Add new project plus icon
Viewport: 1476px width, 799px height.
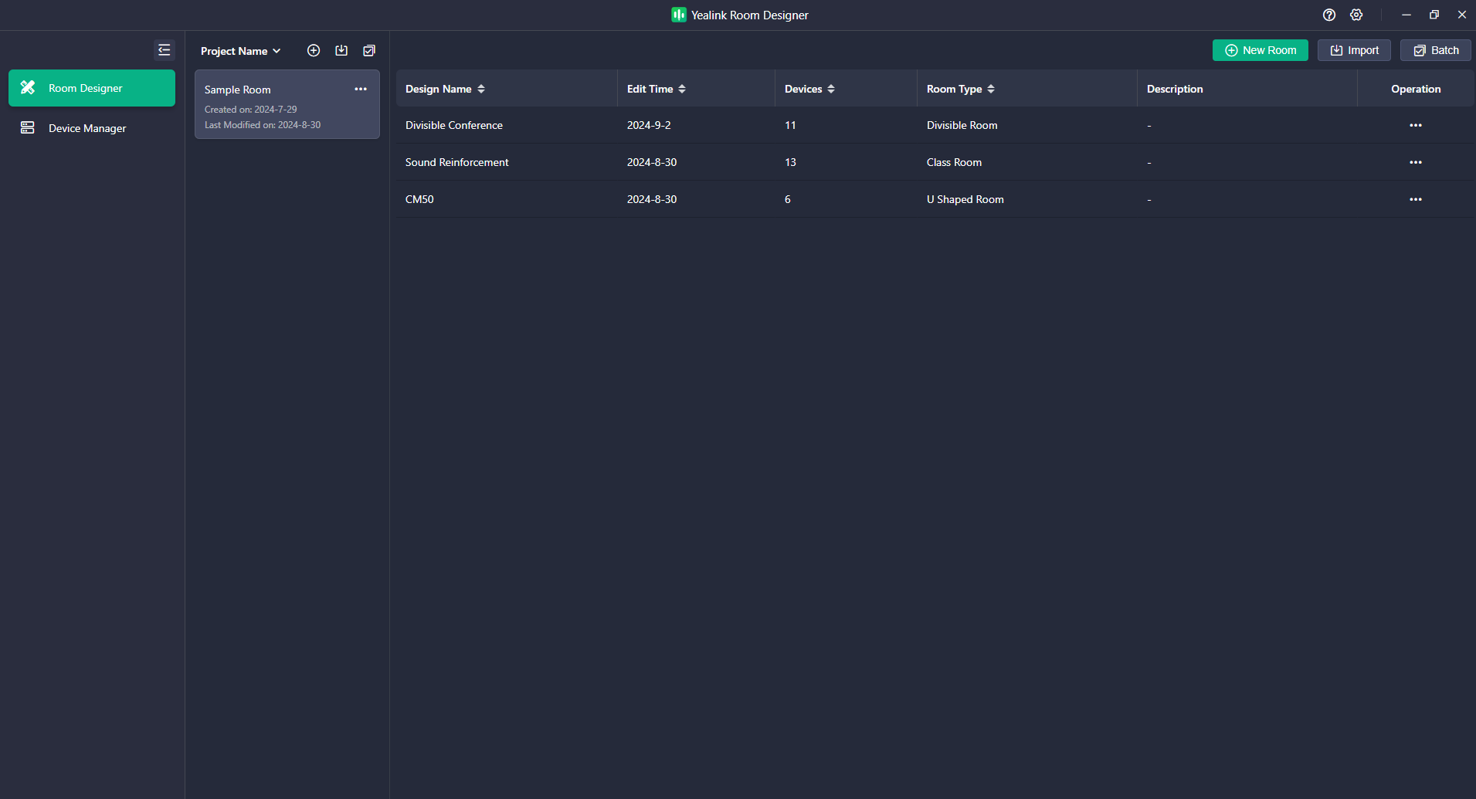tap(314, 50)
